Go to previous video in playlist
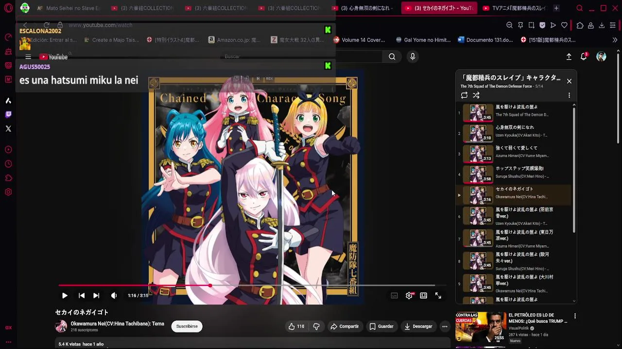 tap(82, 296)
